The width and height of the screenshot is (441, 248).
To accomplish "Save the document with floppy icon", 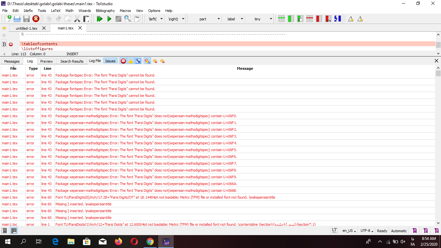I will [x=26, y=19].
